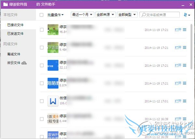Check the 茶WPS bottom row checkbox
The height and width of the screenshot is (139, 195).
coord(42,137)
